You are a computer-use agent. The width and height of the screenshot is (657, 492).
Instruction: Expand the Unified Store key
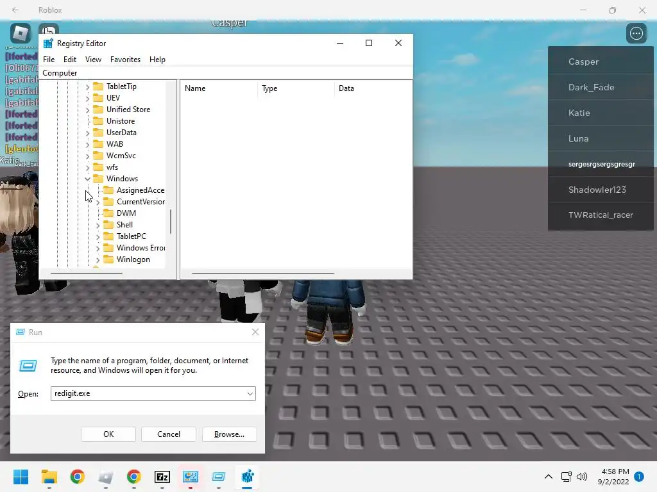click(87, 110)
